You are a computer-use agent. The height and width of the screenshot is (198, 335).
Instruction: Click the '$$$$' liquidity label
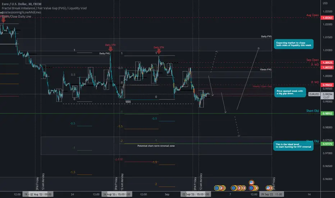pyautogui.click(x=128, y=102)
